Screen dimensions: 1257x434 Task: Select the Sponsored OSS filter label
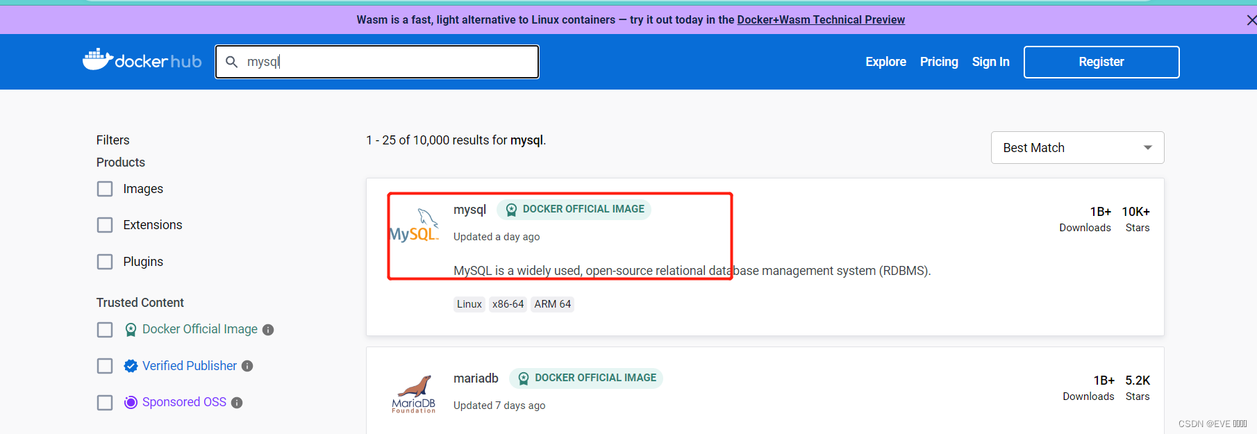click(184, 402)
